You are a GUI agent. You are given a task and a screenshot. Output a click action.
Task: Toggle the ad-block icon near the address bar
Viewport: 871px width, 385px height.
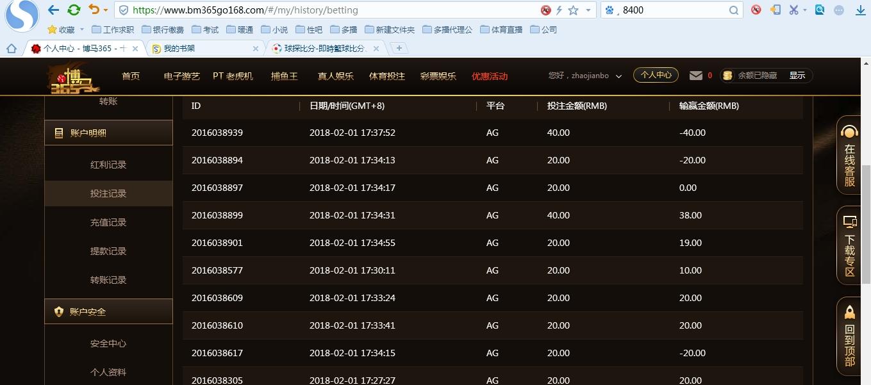point(546,10)
